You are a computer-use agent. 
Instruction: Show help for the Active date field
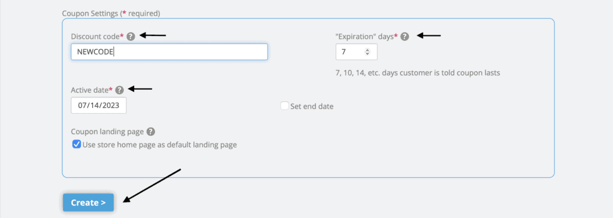click(x=120, y=90)
